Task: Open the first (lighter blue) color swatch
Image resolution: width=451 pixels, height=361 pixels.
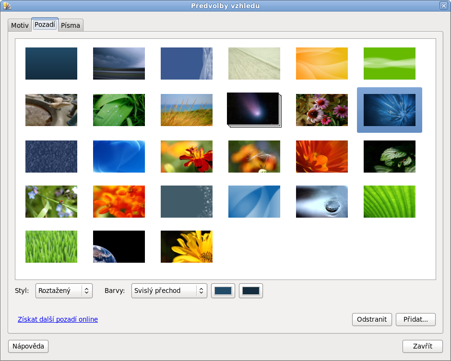Action: (223, 291)
